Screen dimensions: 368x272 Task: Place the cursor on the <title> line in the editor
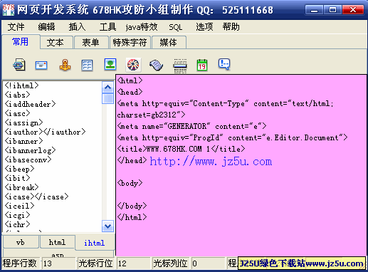(181, 149)
